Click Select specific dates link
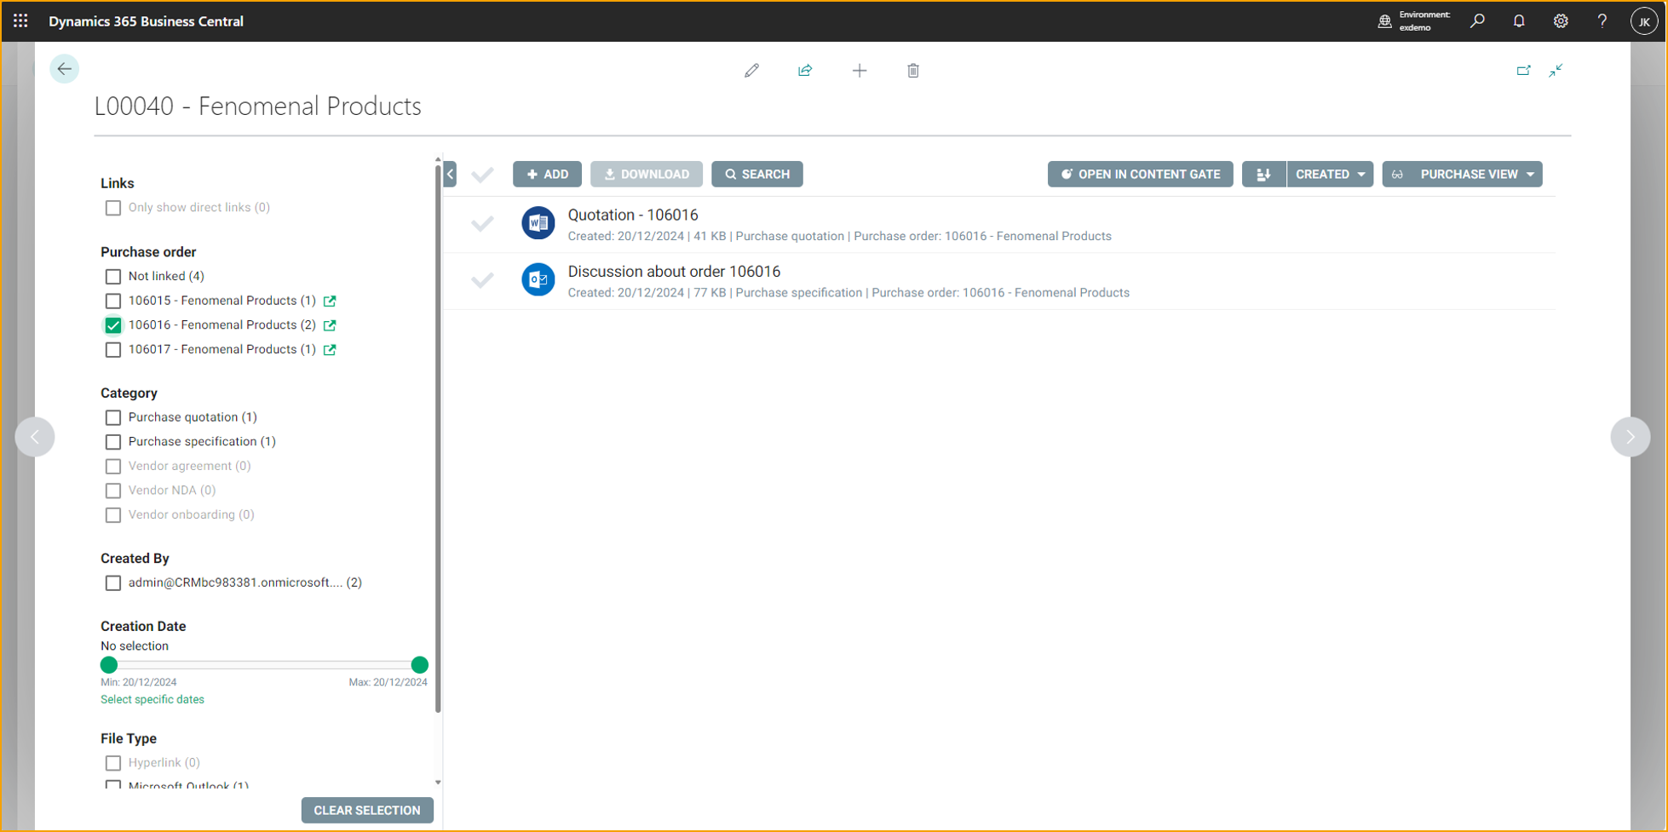This screenshot has width=1668, height=832. click(x=152, y=699)
